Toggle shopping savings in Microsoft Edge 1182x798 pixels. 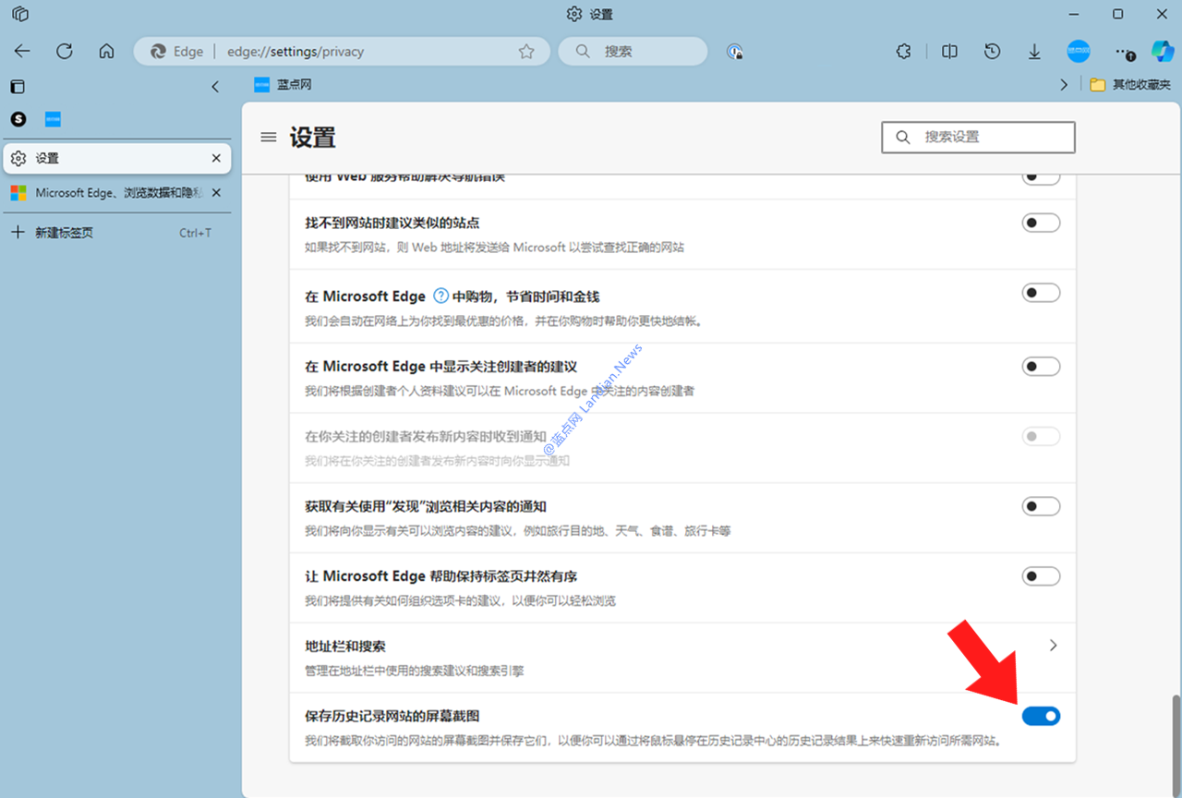pyautogui.click(x=1041, y=293)
